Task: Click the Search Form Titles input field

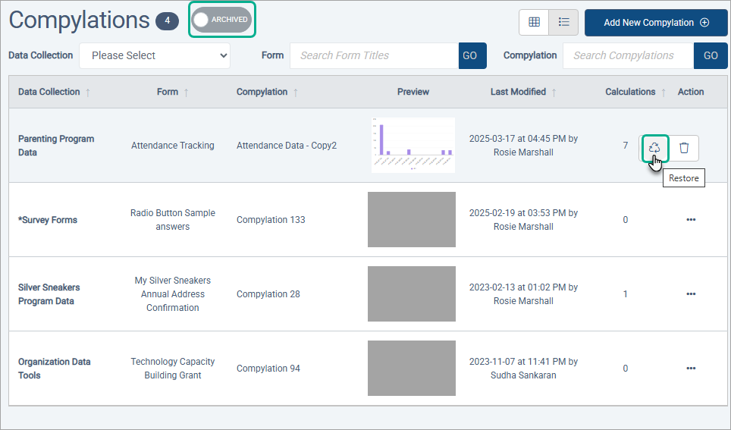Action: [x=375, y=55]
